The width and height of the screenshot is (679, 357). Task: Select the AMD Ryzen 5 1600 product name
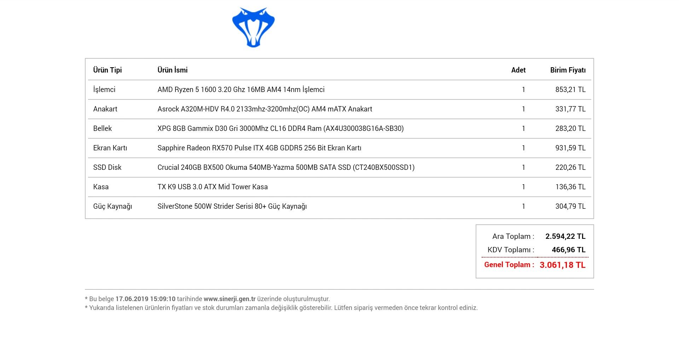[x=241, y=90]
